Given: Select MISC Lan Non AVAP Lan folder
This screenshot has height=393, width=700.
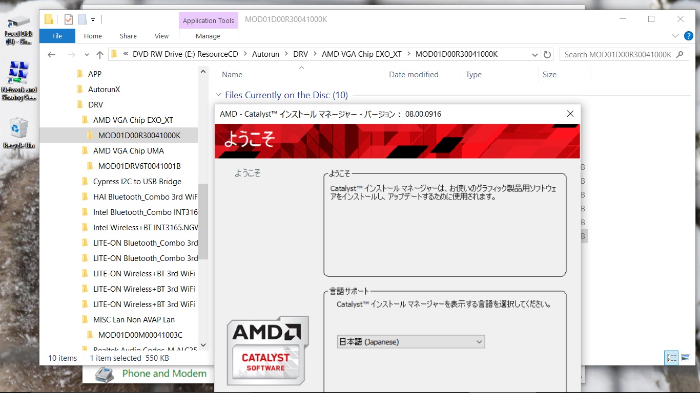Looking at the screenshot, I should 134,319.
